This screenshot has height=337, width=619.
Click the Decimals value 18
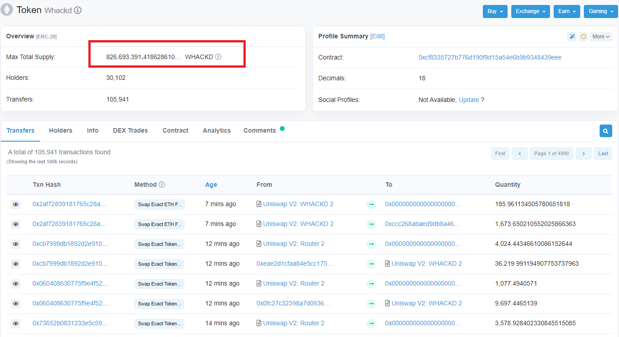[x=422, y=78]
